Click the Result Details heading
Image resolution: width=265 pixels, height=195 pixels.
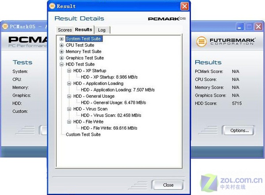pyautogui.click(x=79, y=19)
